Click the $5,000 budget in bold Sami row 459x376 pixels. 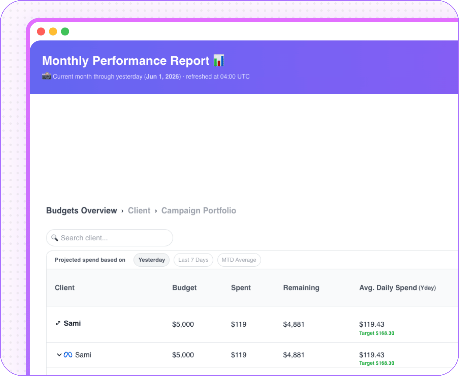pos(183,324)
